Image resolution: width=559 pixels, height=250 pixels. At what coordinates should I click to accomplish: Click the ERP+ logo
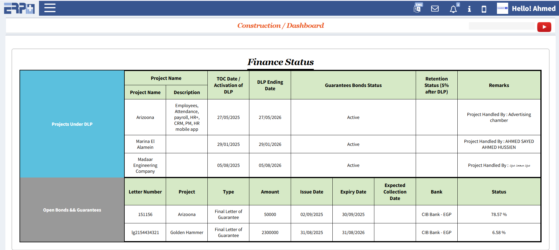(19, 8)
